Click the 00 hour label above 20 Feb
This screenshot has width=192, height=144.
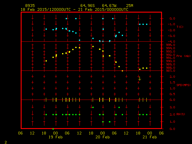103,133
